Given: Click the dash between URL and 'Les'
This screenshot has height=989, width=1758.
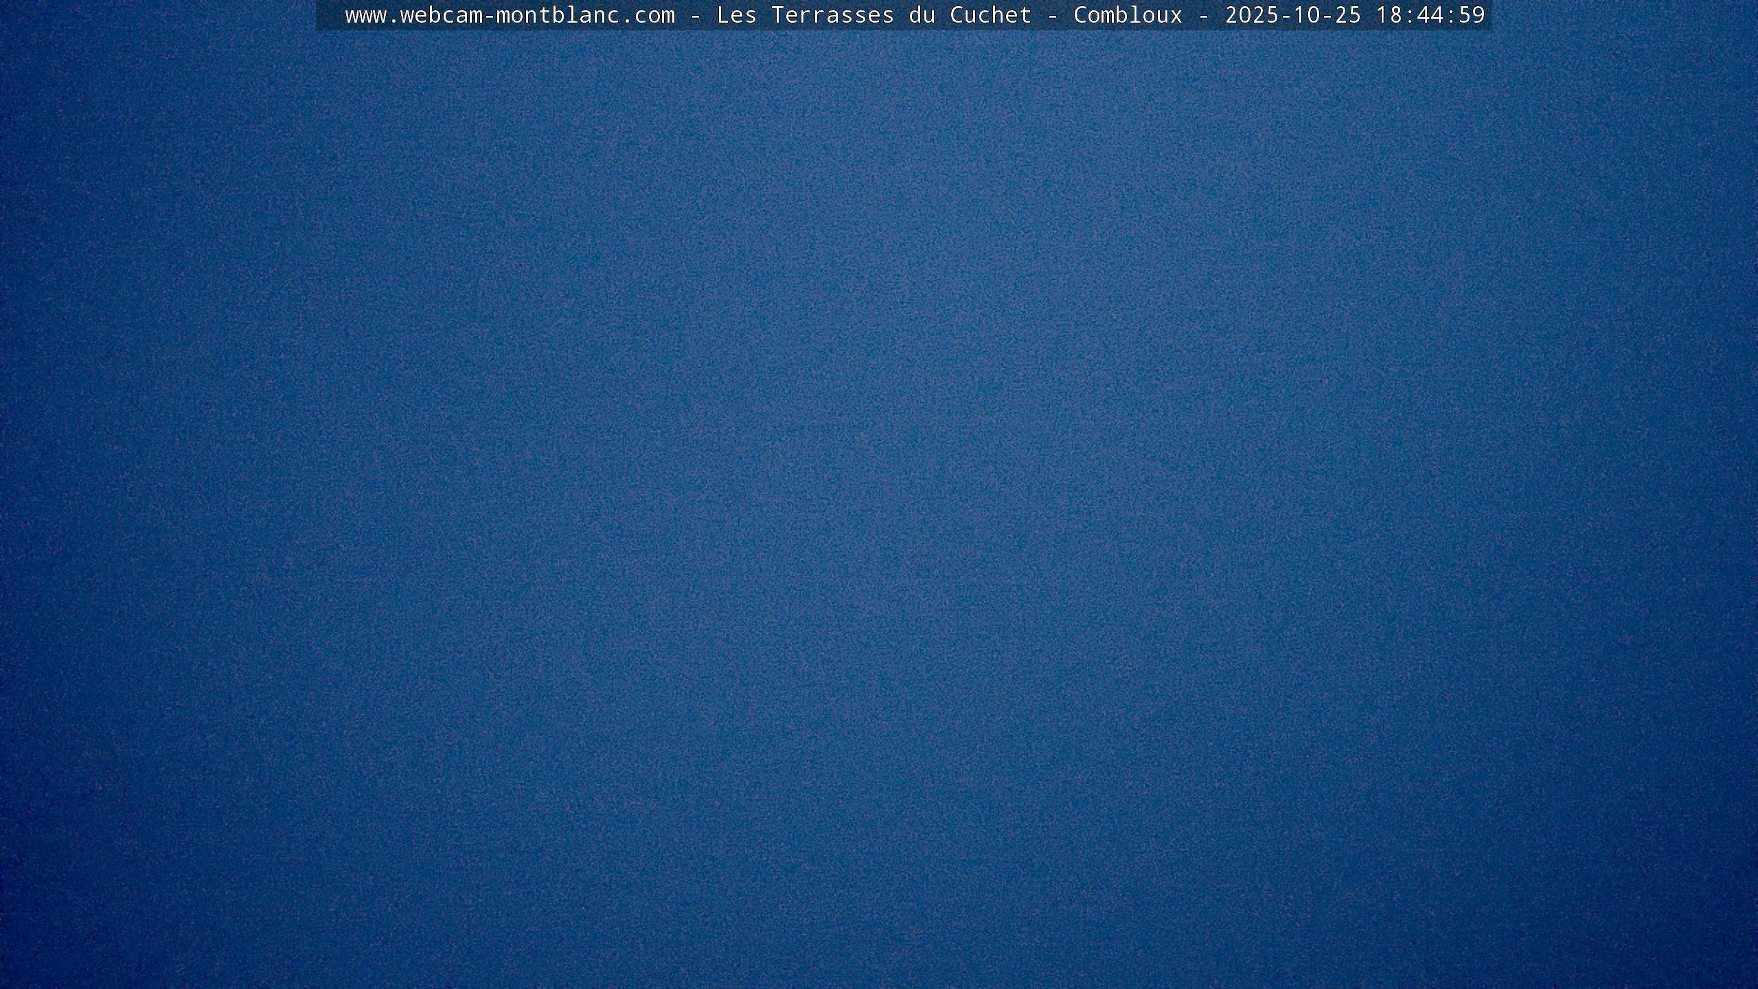Looking at the screenshot, I should click(696, 15).
